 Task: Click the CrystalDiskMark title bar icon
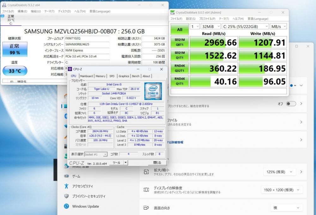tap(173, 12)
